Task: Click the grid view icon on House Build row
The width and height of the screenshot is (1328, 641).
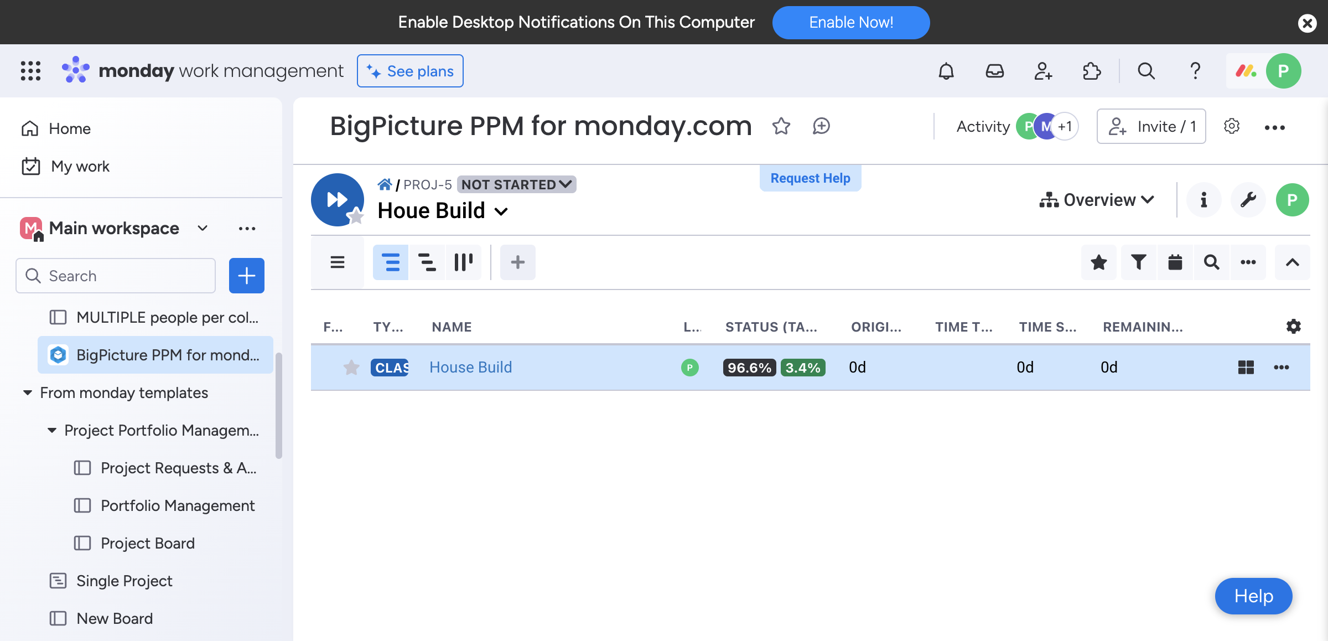Action: coord(1246,366)
